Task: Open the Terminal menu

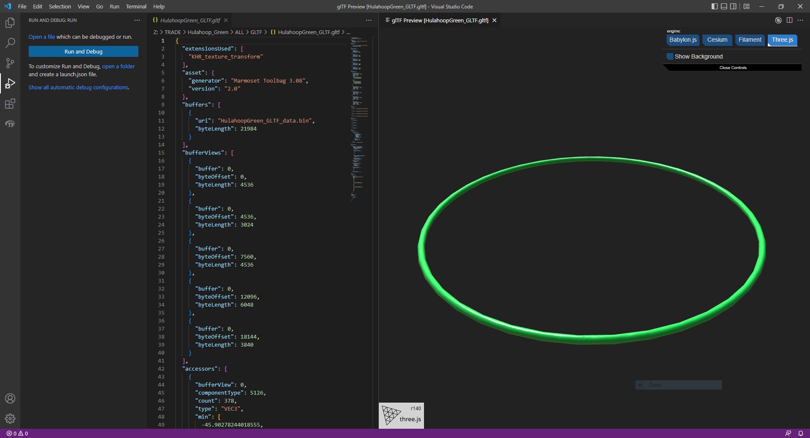Action: coord(136,6)
